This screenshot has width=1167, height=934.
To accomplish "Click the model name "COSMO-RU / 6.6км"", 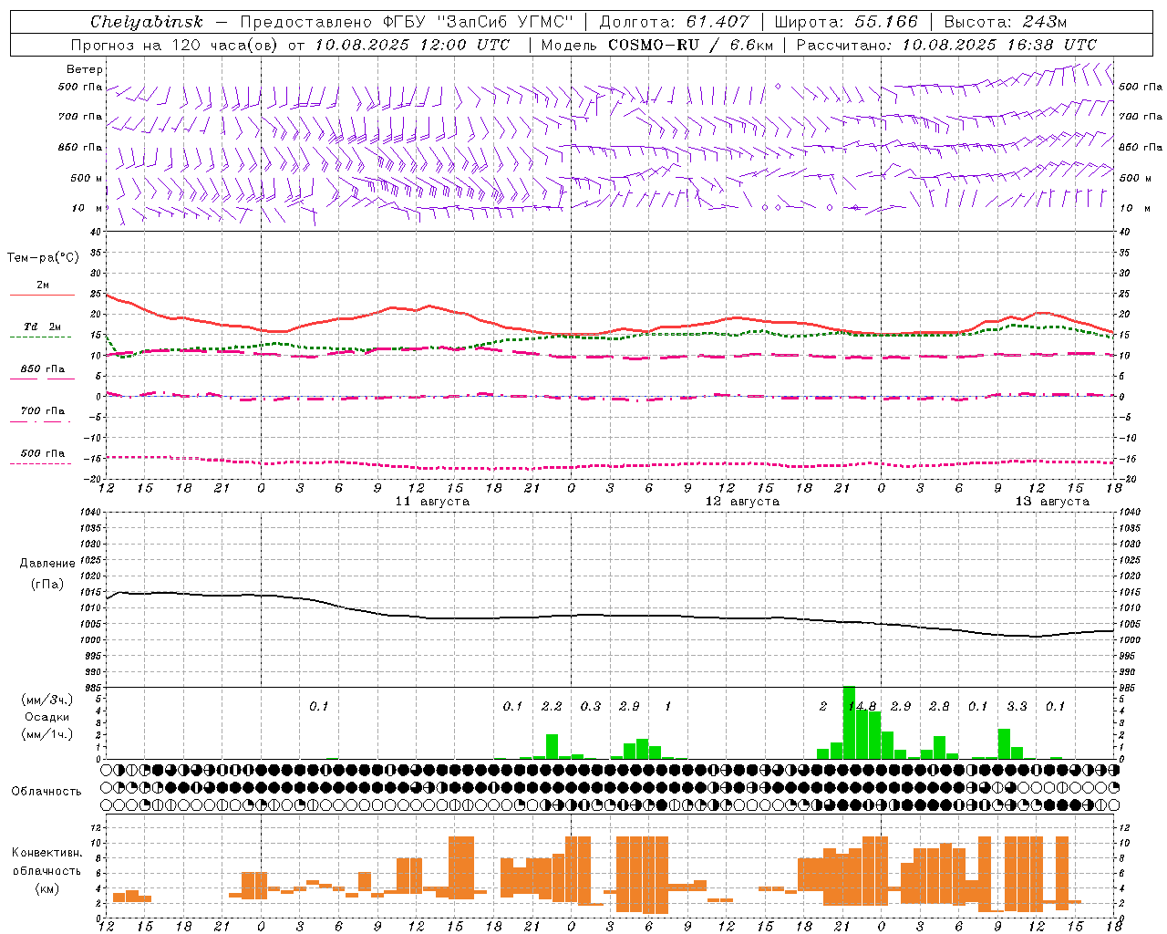I will pyautogui.click(x=690, y=45).
